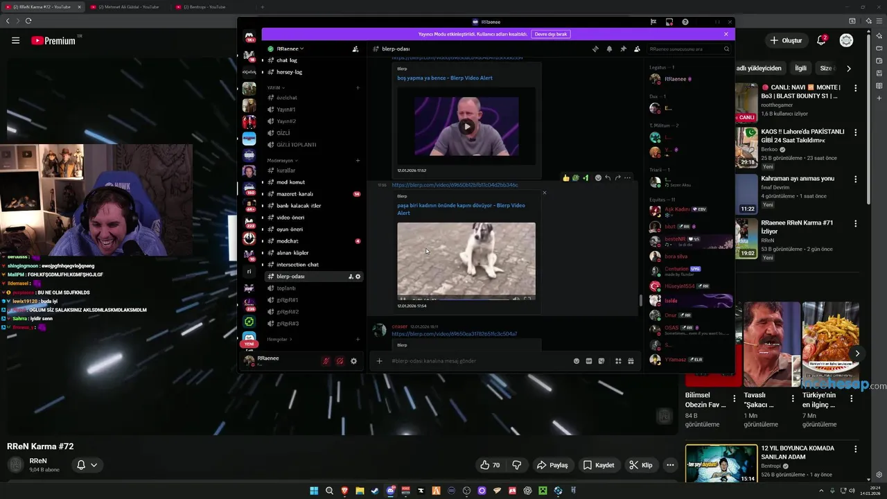Open the Discord emoji picker
The height and width of the screenshot is (499, 887).
click(577, 361)
